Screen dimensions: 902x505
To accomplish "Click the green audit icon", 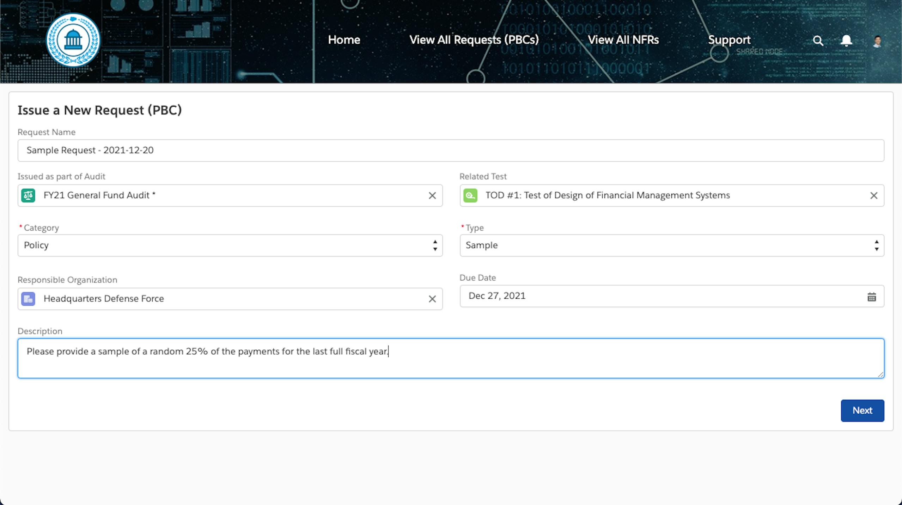I will point(28,195).
